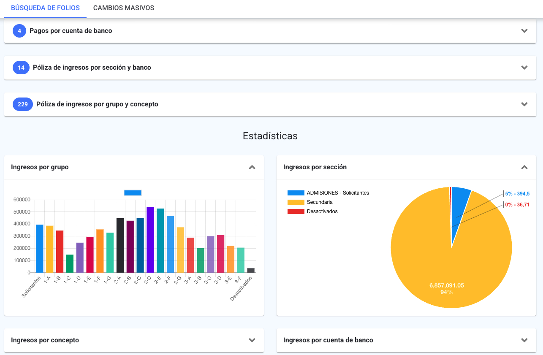Collapse the Ingresos por grupo panel

(252, 167)
